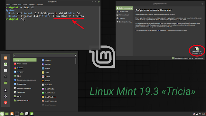
Task: Open 'Внести свой вклад' in the Welcome sidebar
Action: 124,22
